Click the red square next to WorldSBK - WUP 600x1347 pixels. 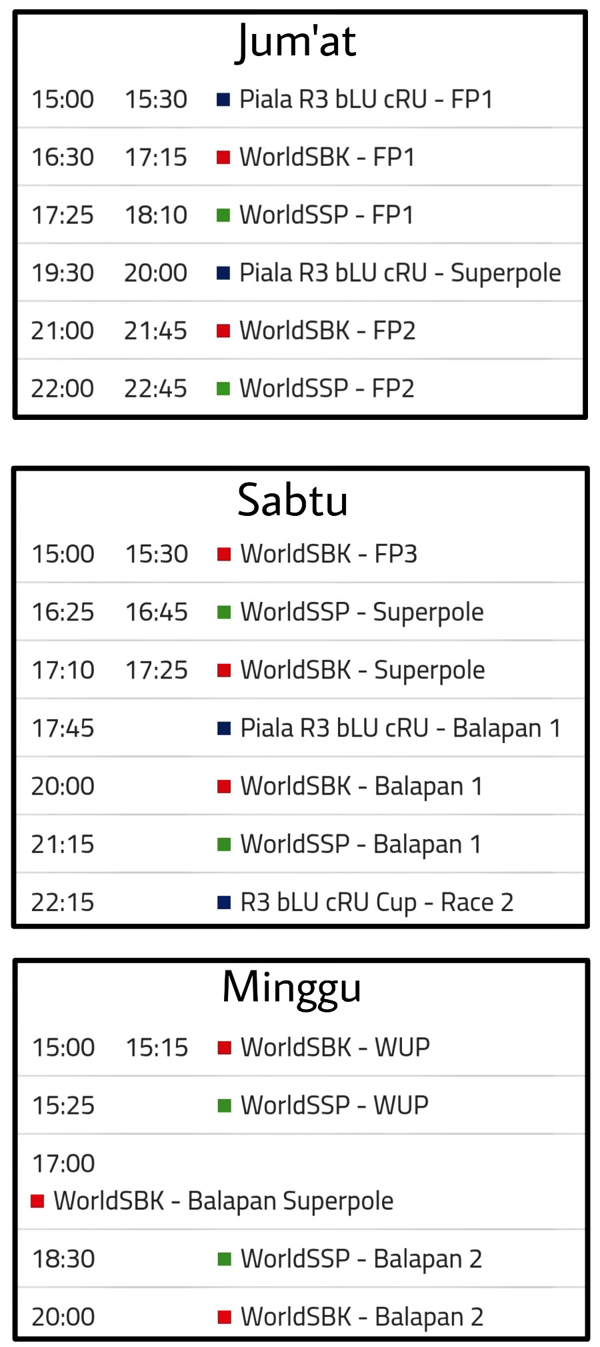(x=224, y=1048)
